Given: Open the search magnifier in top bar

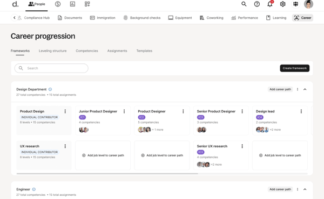Looking at the screenshot, I should tap(244, 4).
